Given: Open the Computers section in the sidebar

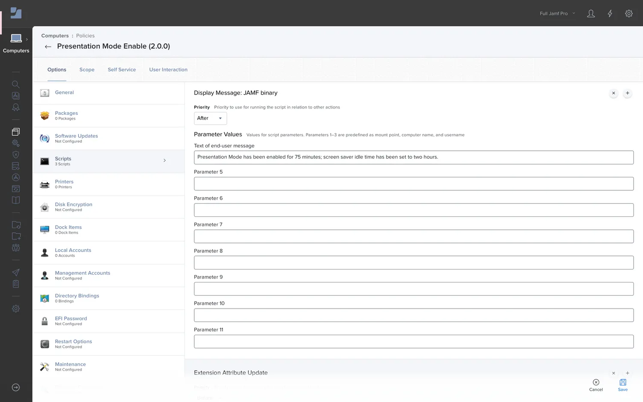Looking at the screenshot, I should (x=16, y=44).
